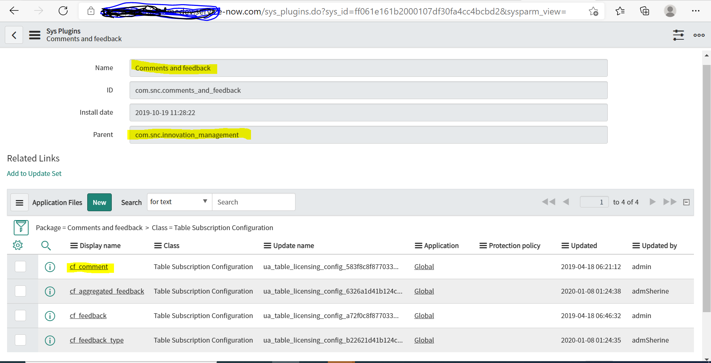Open the Update name column context menu

click(267, 245)
